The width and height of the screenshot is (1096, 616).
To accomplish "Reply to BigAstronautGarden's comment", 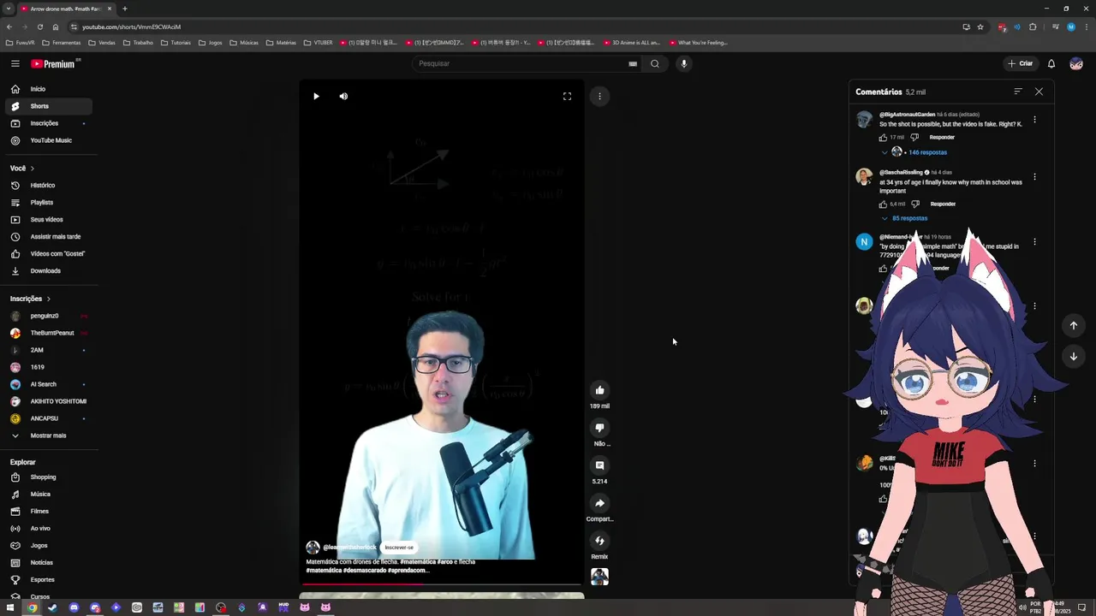I will [x=942, y=137].
